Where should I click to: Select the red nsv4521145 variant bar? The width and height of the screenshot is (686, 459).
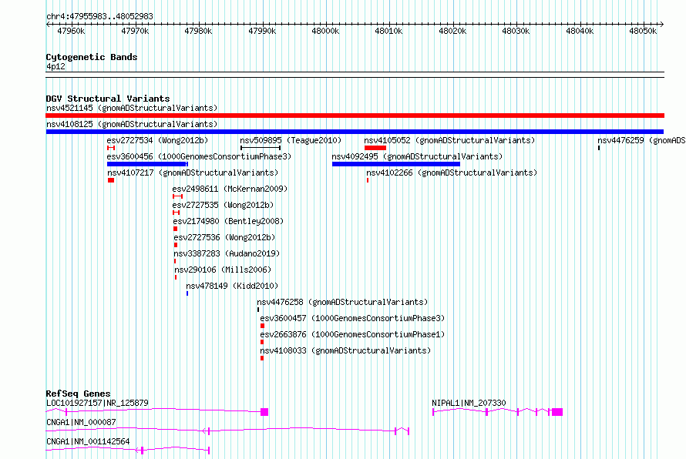pyautogui.click(x=355, y=116)
